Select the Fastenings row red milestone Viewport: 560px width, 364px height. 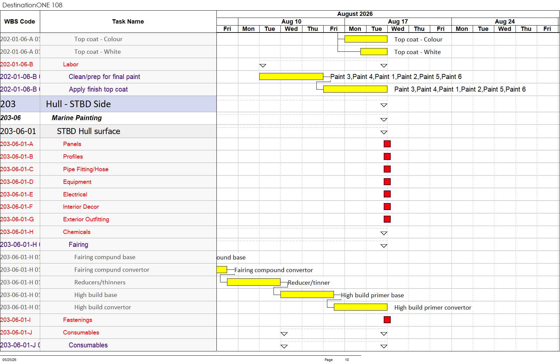click(387, 320)
